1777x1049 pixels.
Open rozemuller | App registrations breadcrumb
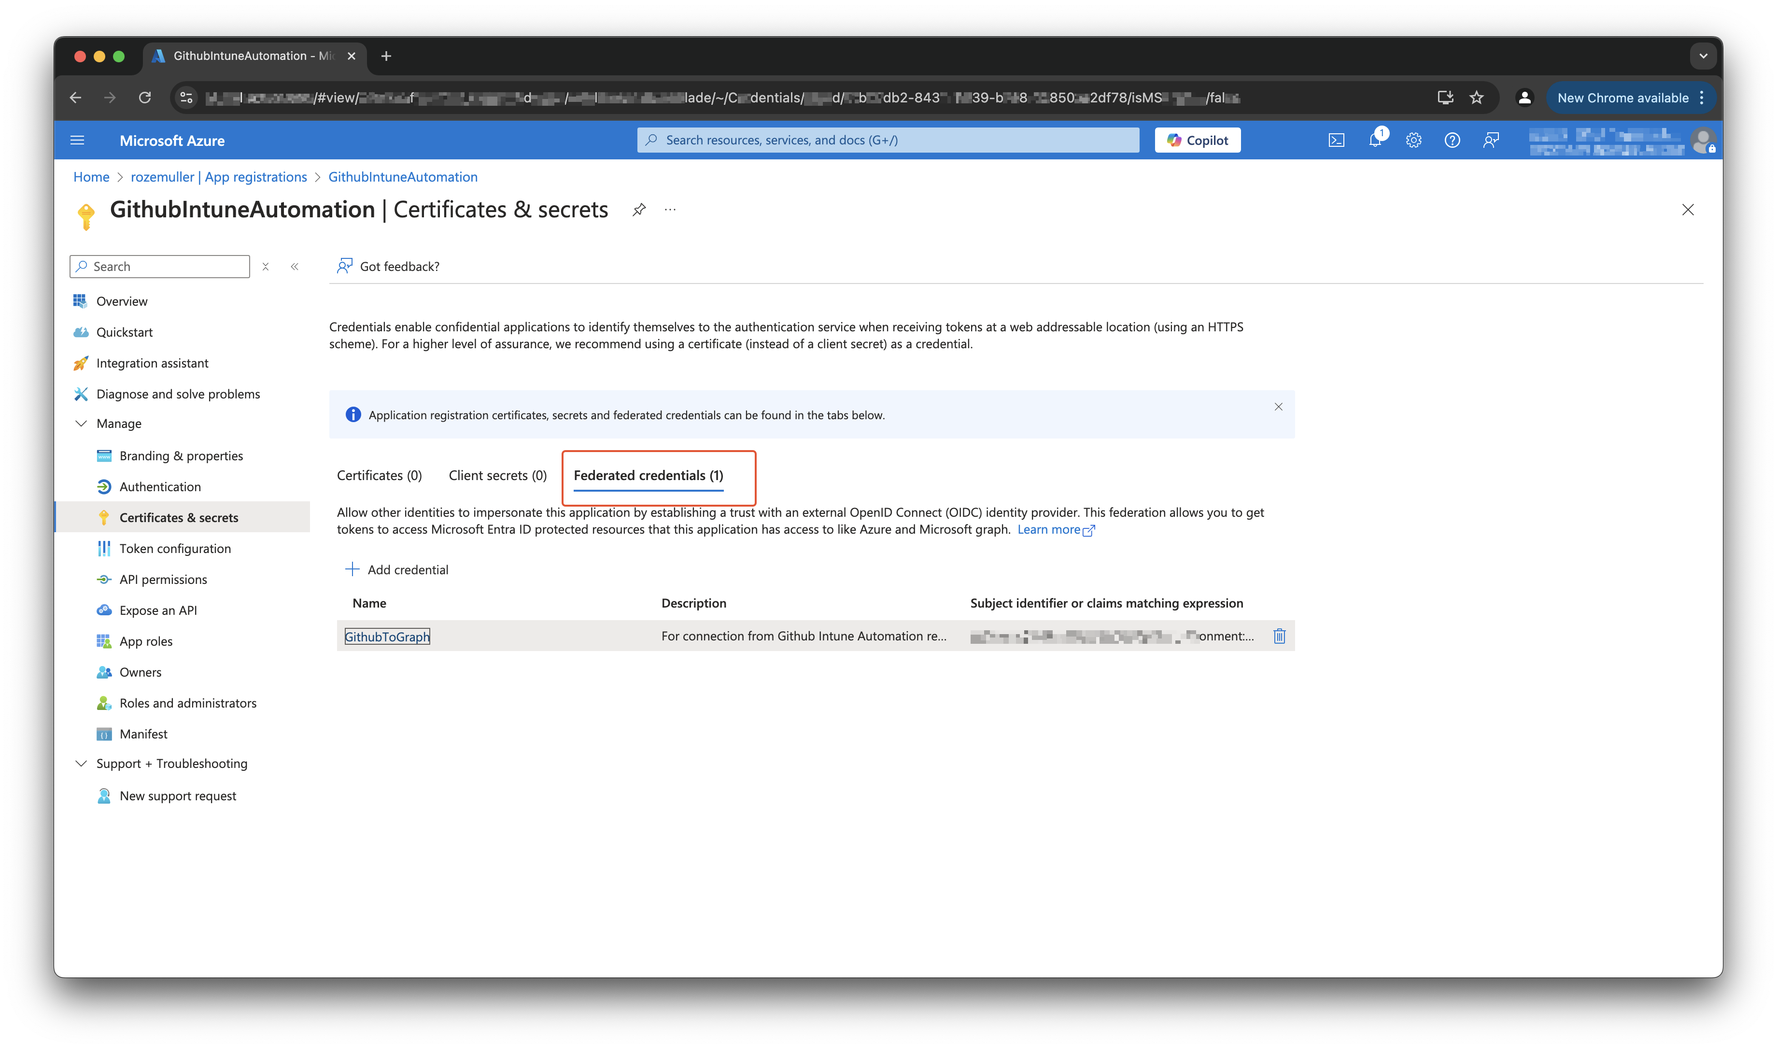click(x=218, y=177)
